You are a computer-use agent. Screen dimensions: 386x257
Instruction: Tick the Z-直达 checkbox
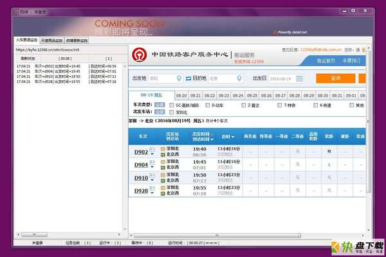[243, 105]
